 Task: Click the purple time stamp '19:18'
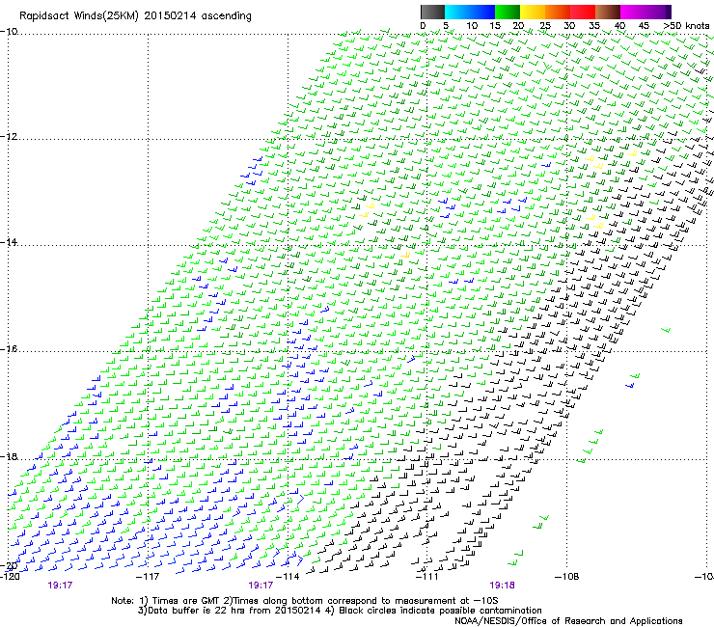pyautogui.click(x=502, y=586)
